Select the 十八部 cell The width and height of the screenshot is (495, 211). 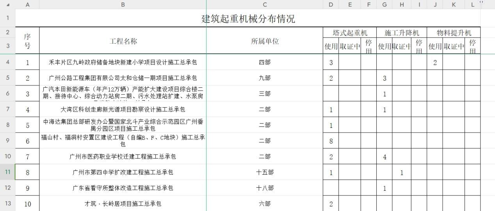pos(264,188)
